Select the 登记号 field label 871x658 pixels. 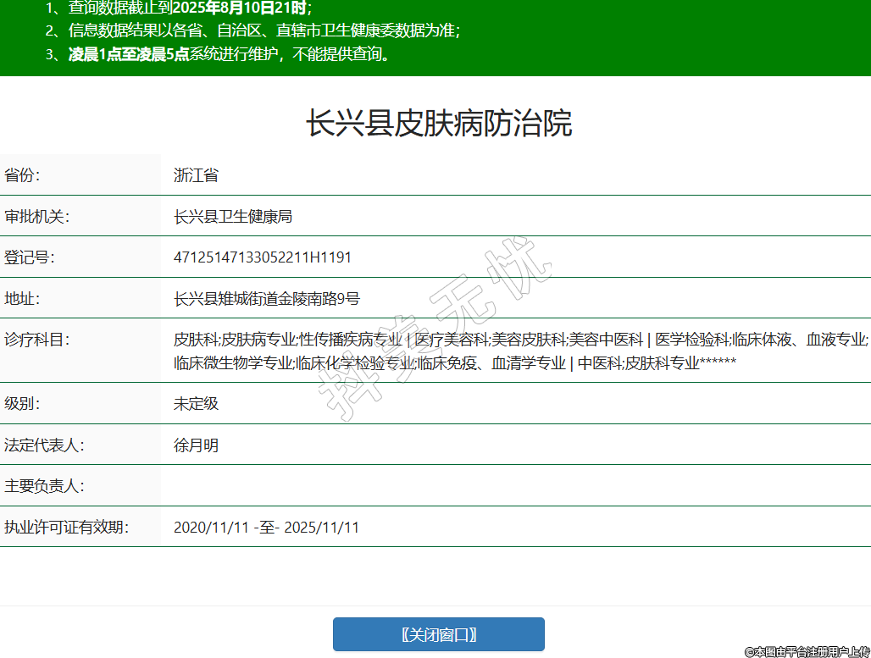[30, 257]
